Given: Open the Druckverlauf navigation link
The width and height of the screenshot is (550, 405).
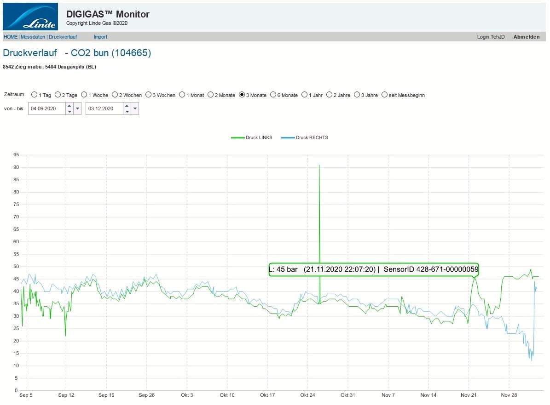Looking at the screenshot, I should click(63, 37).
